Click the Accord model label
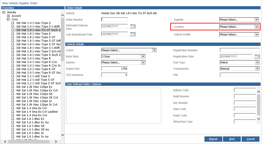Image resolution: width=262 pixels, height=144 pixels. (x=16, y=16)
